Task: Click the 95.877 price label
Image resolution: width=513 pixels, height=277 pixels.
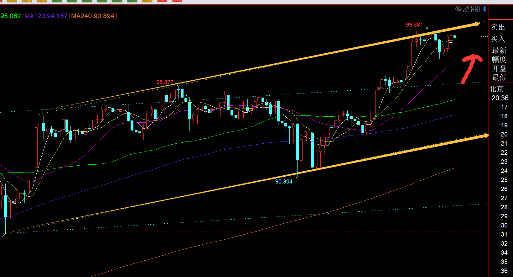Action: (x=165, y=82)
